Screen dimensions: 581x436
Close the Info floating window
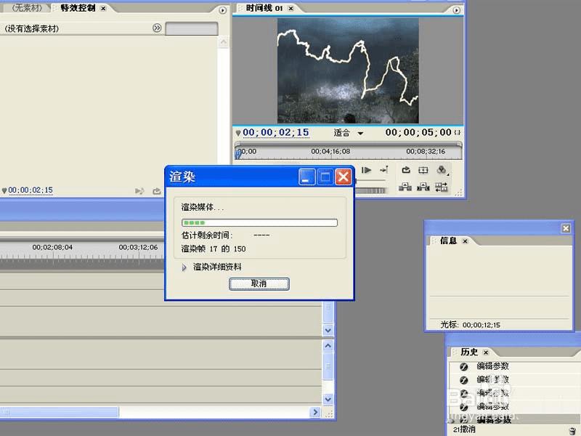tap(566, 228)
